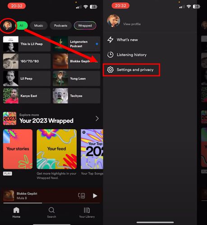
Task: Open Your stories card
Action: (18, 149)
